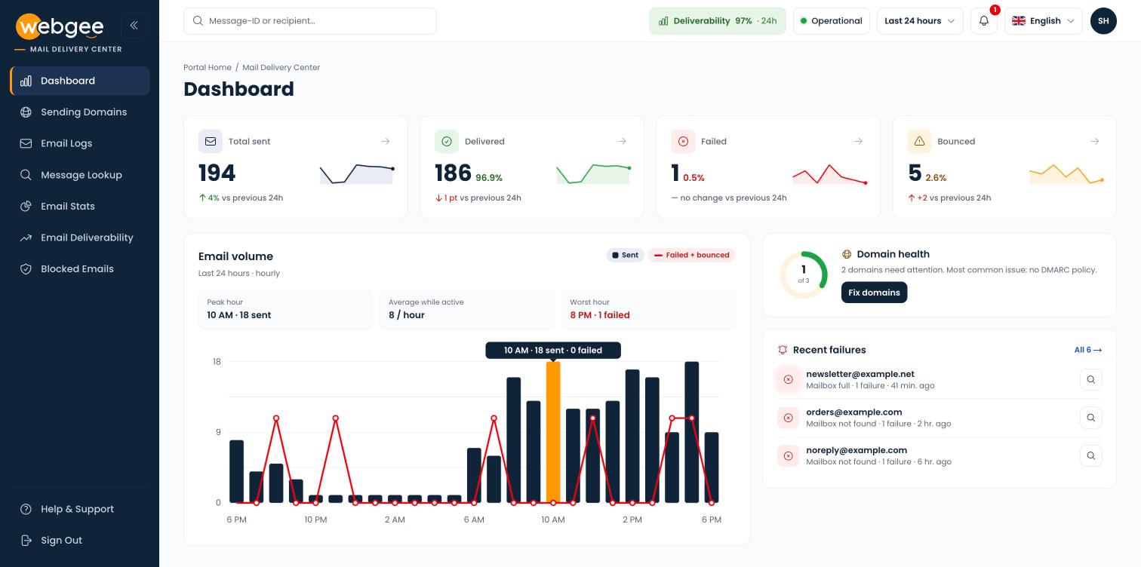Click Sign Out in the sidebar
Screen dimensions: 1141x567
point(80,540)
